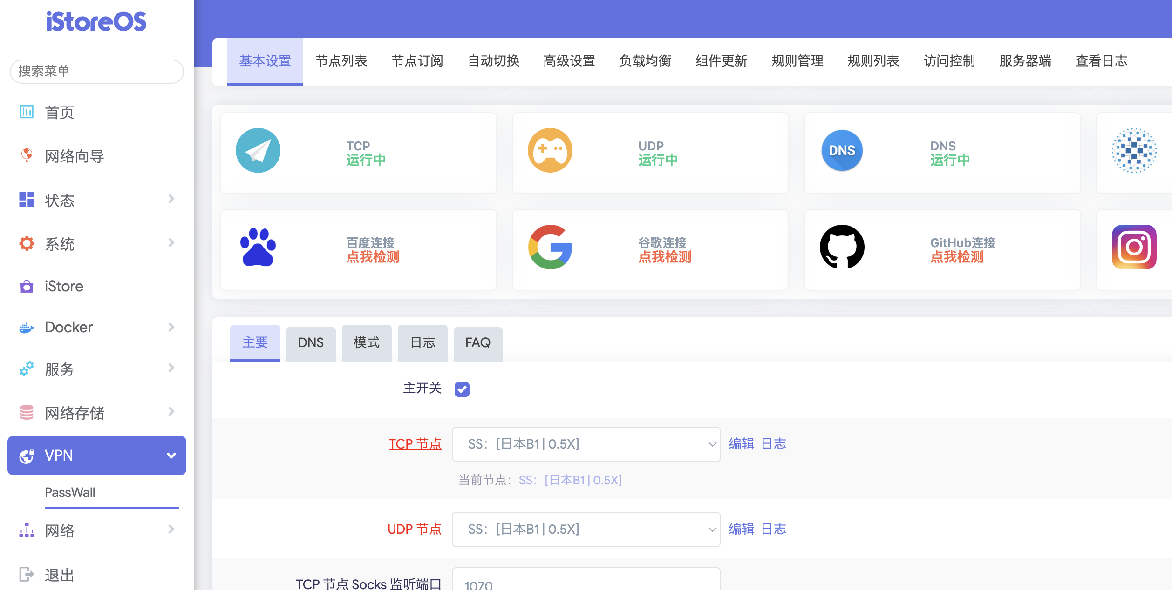The height and width of the screenshot is (590, 1172).
Task: Switch to the 节点订阅 tab
Action: coord(417,61)
